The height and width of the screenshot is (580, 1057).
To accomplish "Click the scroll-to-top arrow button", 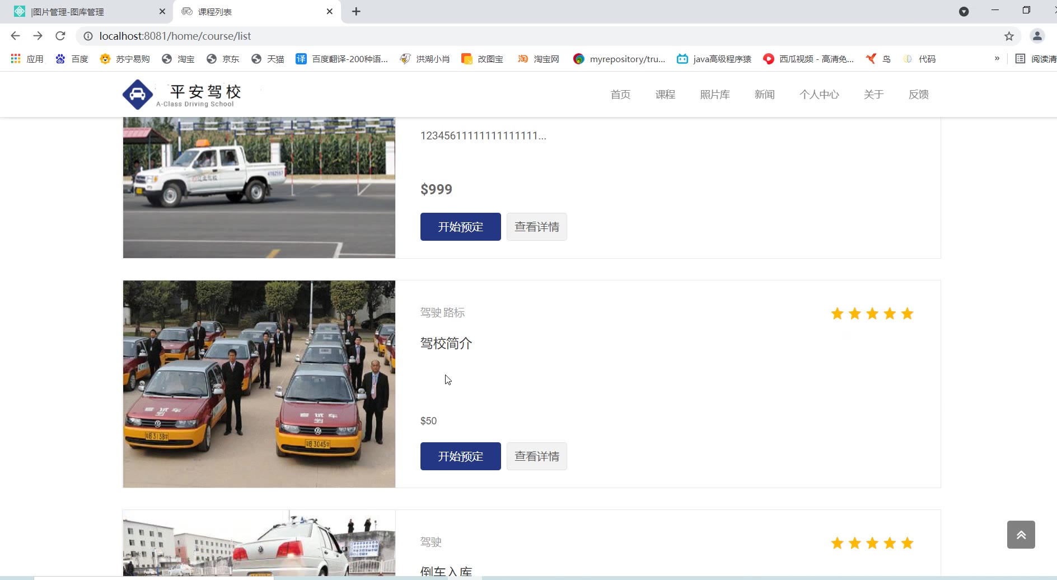I will tap(1021, 535).
